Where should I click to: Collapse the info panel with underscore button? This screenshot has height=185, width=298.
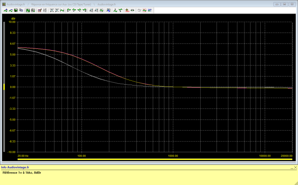point(292,167)
